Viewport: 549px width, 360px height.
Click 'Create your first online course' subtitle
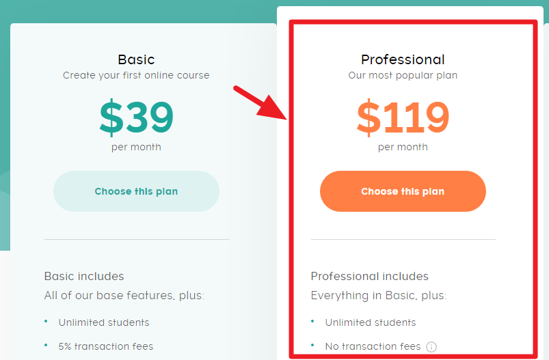point(136,75)
